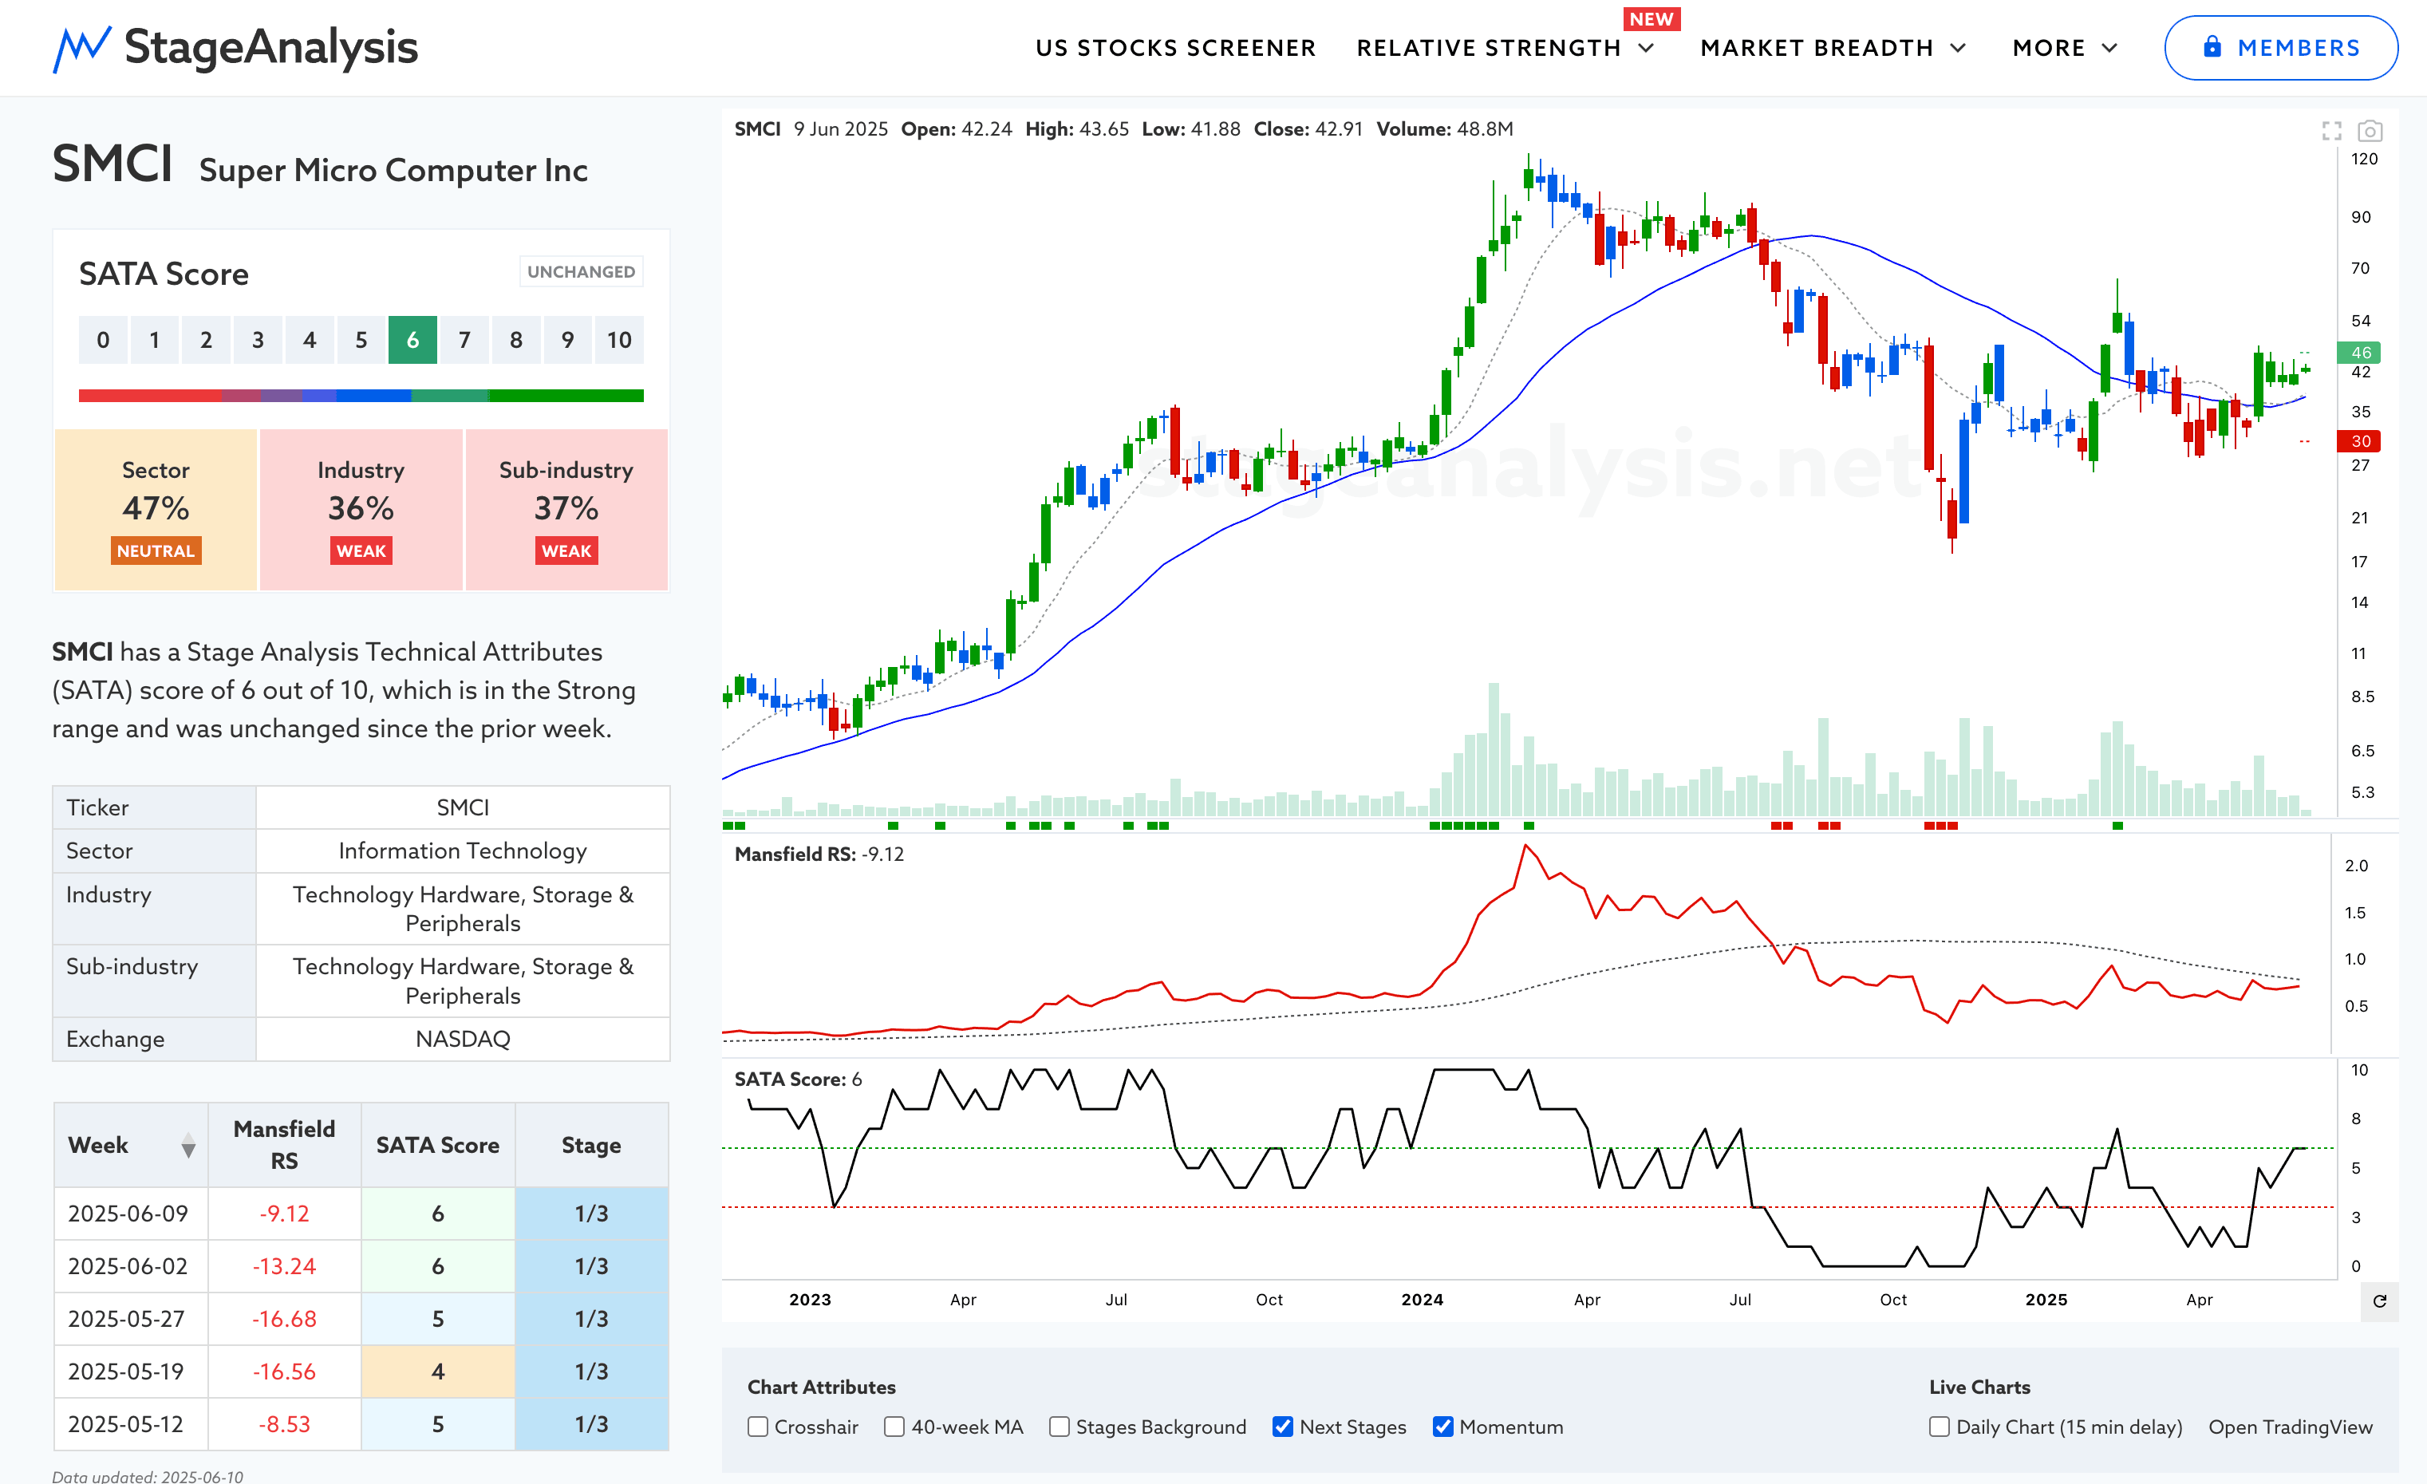Click the ticker SMCI table cell
Viewport: 2427px width, 1484px height.
pyautogui.click(x=463, y=807)
